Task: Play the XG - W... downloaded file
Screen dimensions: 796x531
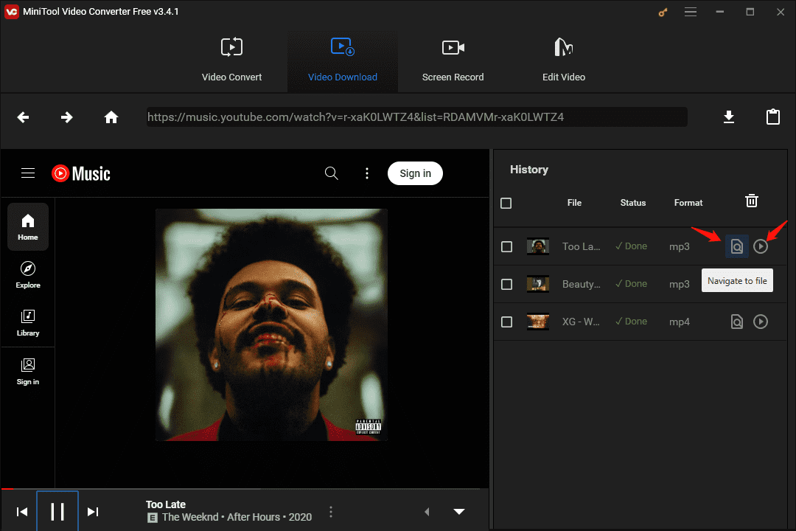Action: coord(761,322)
